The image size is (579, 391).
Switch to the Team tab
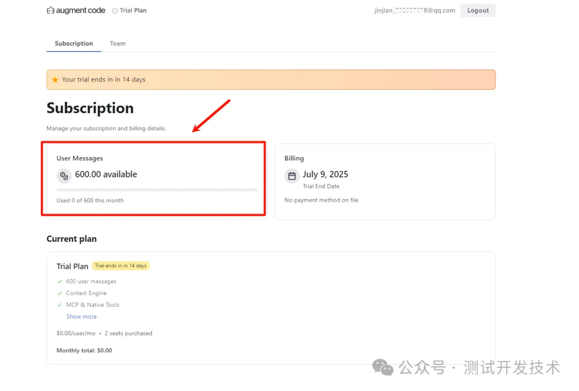point(117,43)
